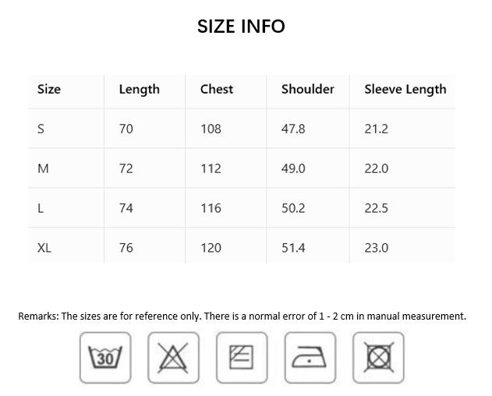Click the Remarks measurement note text

point(242,316)
